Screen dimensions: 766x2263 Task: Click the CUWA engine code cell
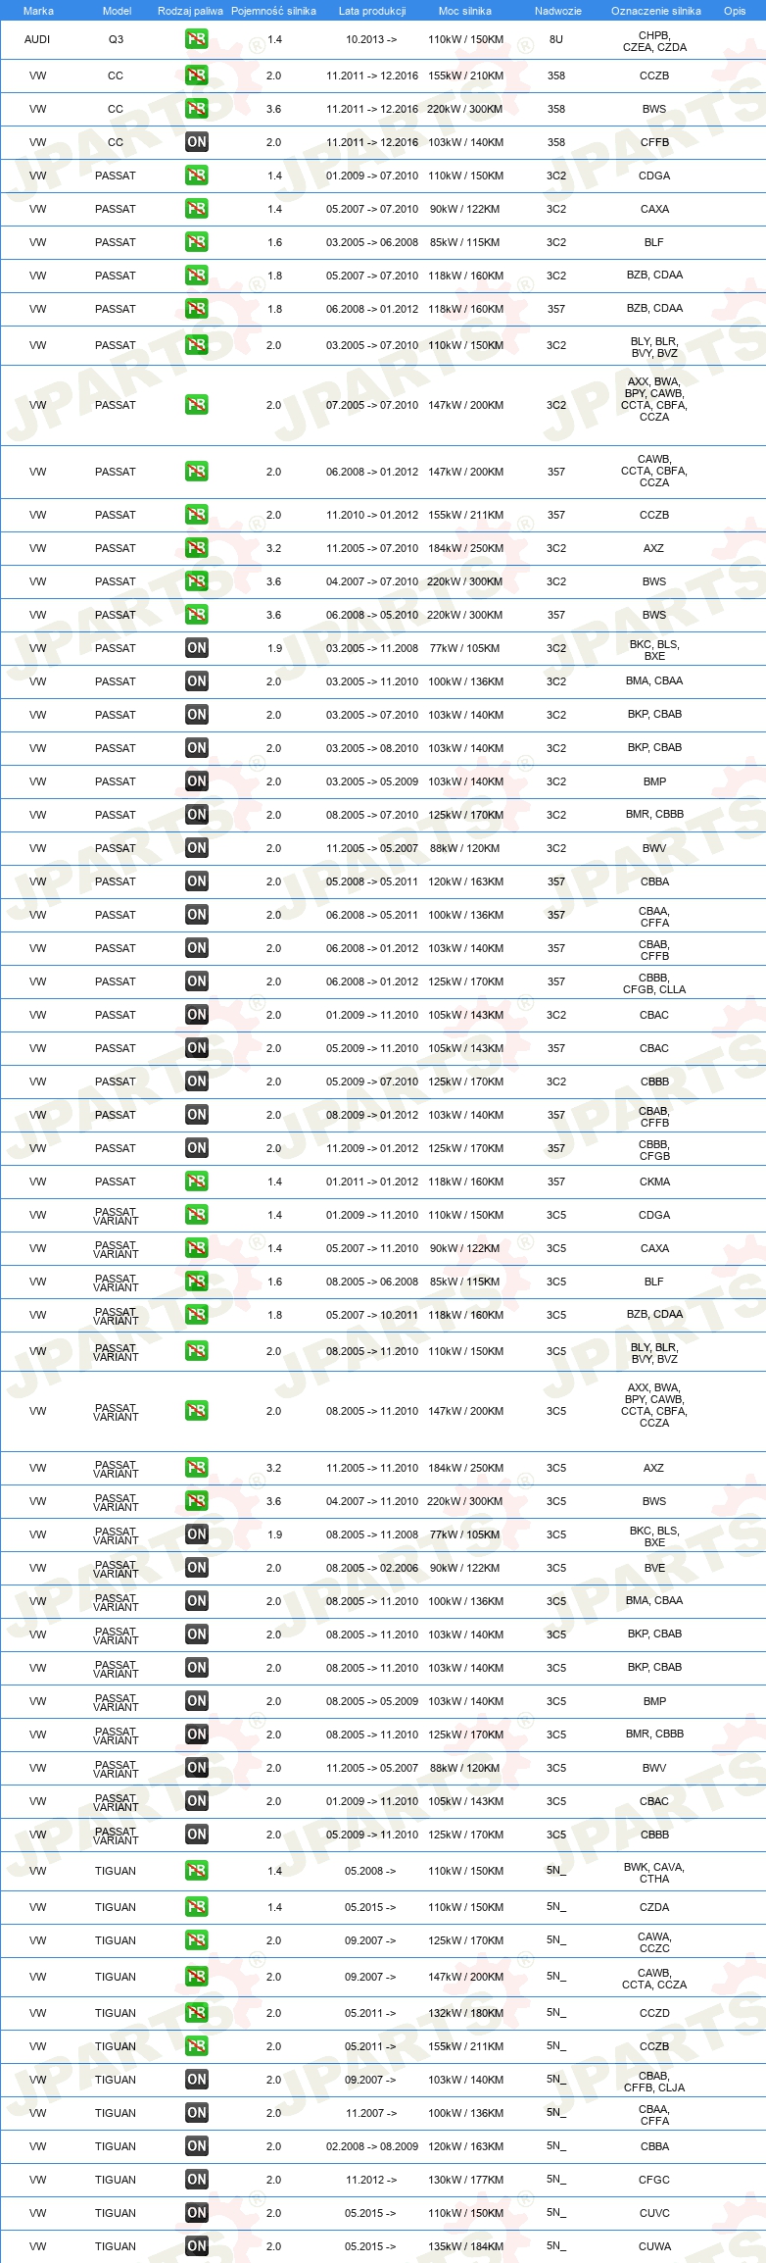(654, 2246)
